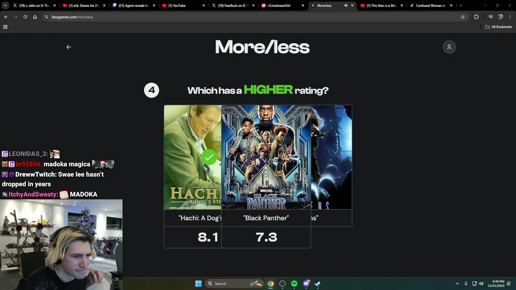This screenshot has width=516, height=290.
Task: Open Discord from the taskbar
Action: point(306,284)
